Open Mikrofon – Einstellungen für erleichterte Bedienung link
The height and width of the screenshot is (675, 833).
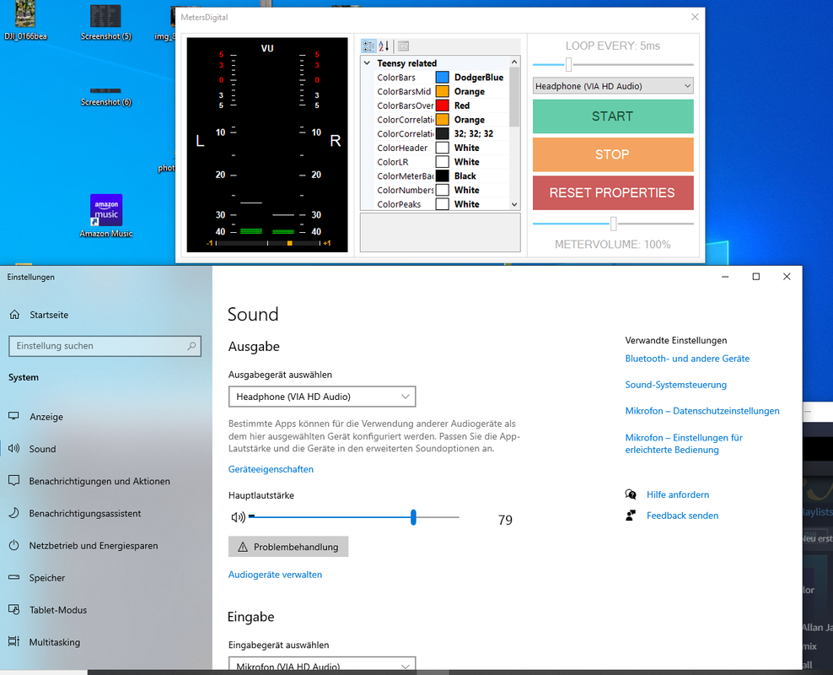(x=684, y=444)
